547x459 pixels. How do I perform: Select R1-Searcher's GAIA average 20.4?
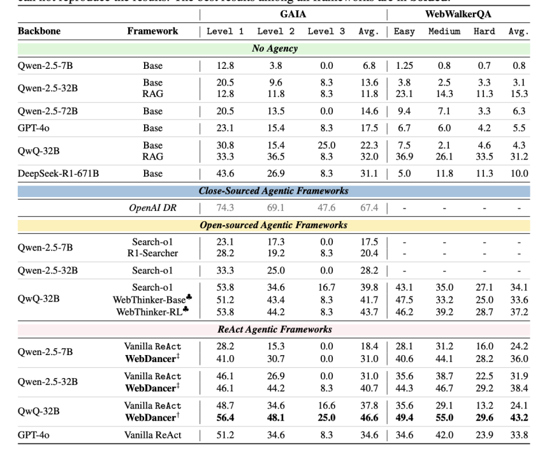coord(369,253)
